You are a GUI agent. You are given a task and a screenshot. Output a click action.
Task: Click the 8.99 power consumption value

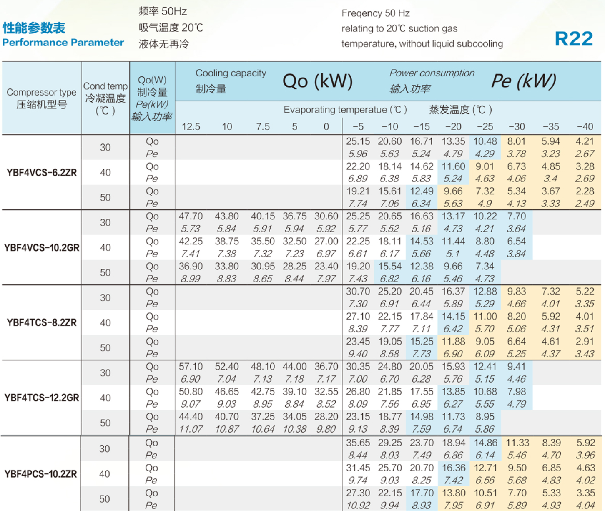[190, 279]
